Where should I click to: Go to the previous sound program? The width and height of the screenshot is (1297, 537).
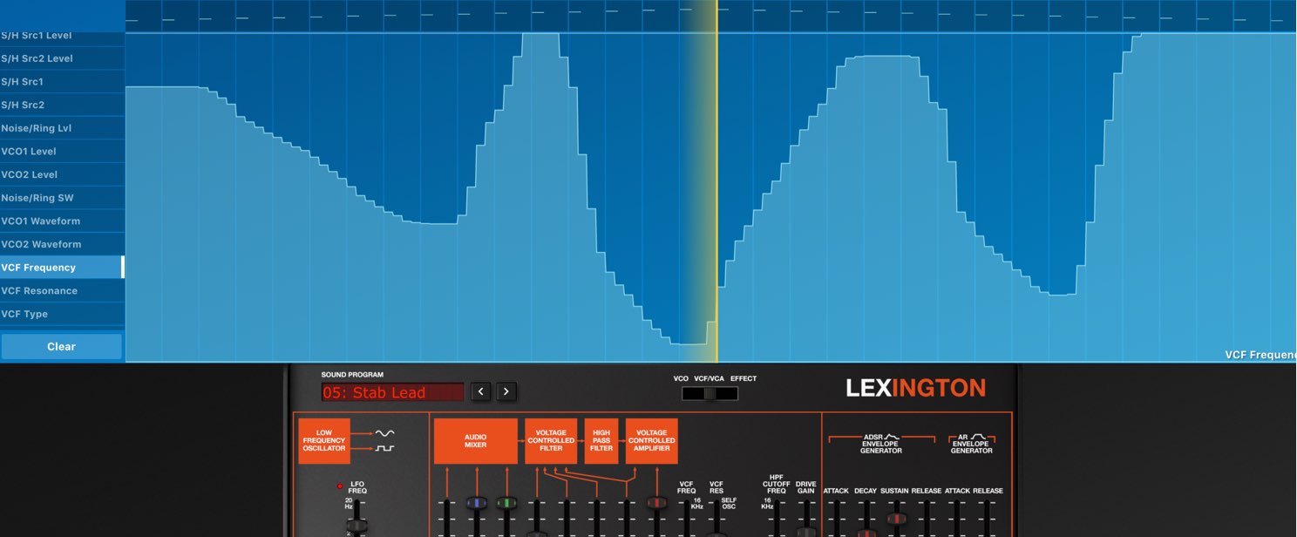pyautogui.click(x=481, y=391)
